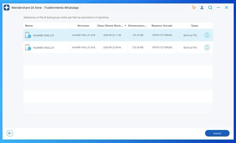
Task: Sort by Data Ultimo Backup dropdown arrow
Action: point(125,26)
